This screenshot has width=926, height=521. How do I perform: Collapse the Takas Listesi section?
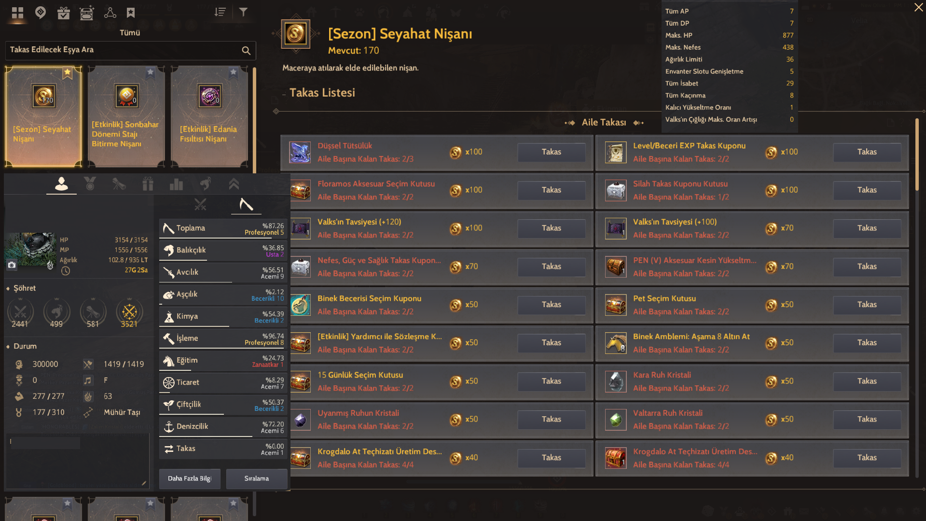[x=284, y=93]
